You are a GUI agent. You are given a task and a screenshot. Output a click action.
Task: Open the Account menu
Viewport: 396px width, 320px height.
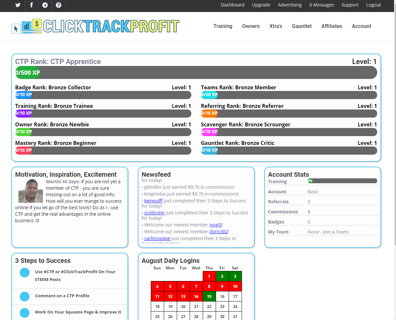click(x=361, y=26)
